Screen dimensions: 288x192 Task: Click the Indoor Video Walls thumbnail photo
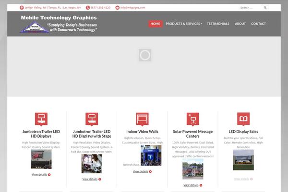(151, 155)
